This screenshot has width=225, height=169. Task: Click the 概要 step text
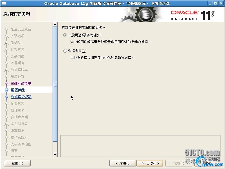pyautogui.click(x=14, y=151)
